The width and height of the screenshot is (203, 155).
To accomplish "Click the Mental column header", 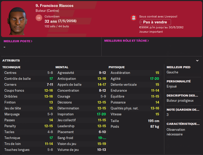I will tap(62, 67).
